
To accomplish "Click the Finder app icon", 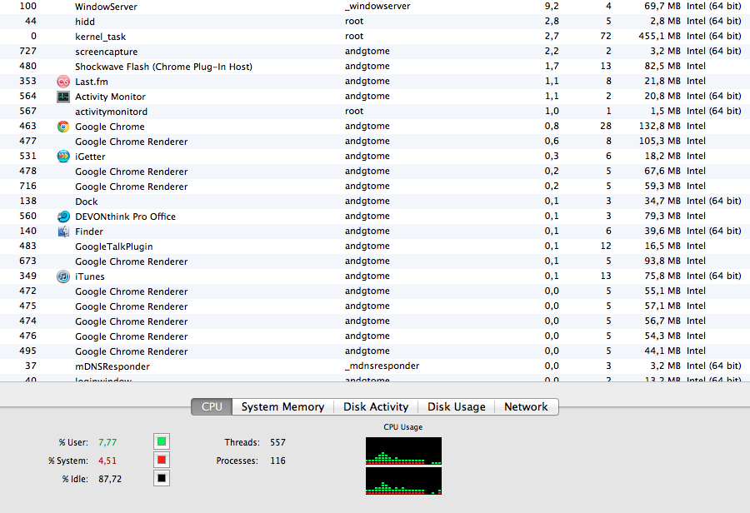I will (63, 232).
